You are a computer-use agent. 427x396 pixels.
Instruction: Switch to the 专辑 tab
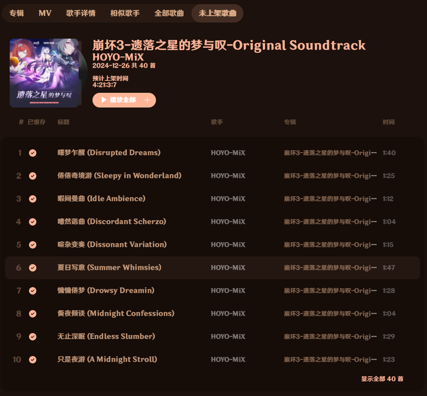click(x=17, y=13)
